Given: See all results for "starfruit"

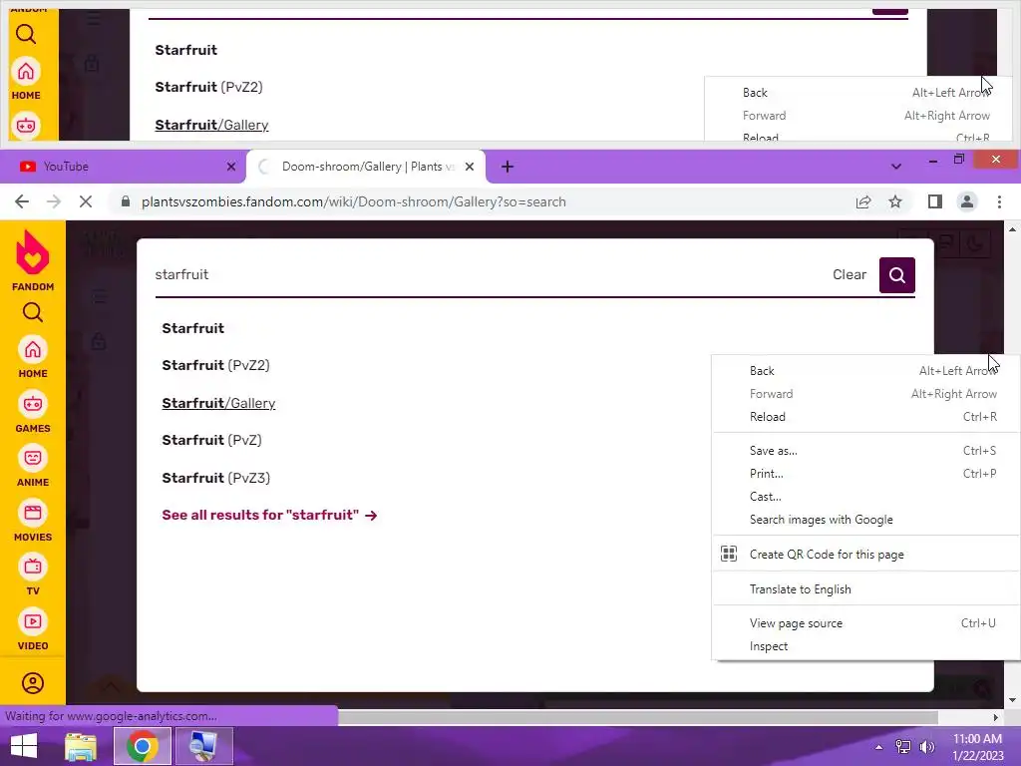Looking at the screenshot, I should pos(269,516).
